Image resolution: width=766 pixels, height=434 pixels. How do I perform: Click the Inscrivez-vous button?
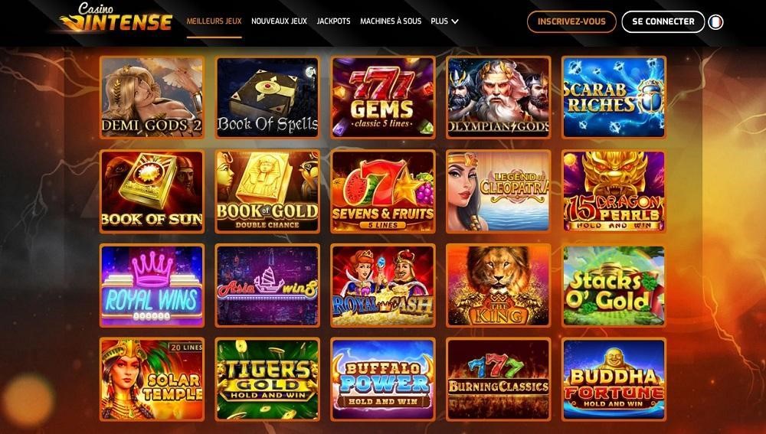[x=571, y=21]
